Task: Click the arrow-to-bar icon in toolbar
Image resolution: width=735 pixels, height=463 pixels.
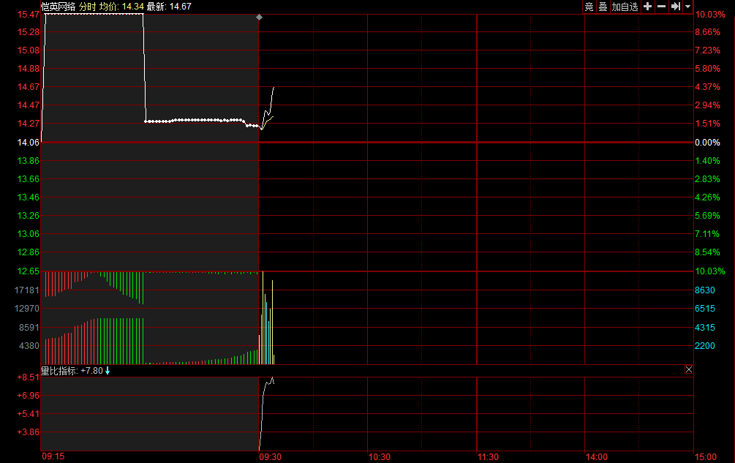Action: [676, 7]
